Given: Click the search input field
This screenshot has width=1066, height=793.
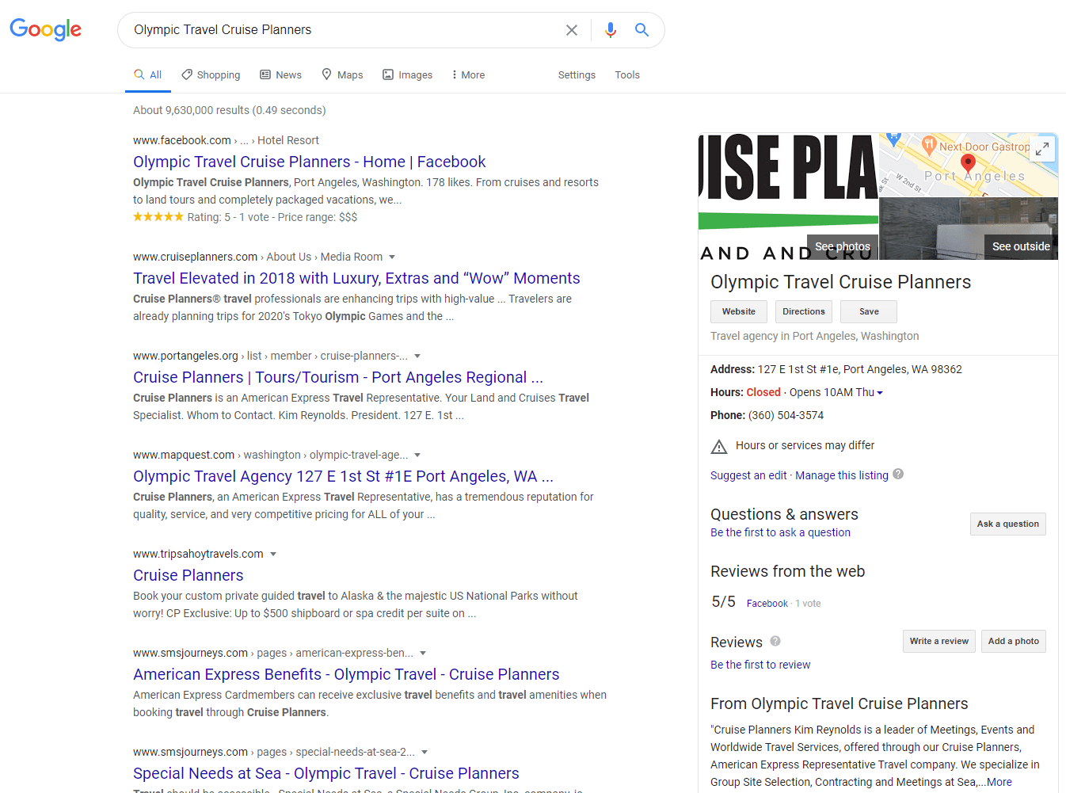Looking at the screenshot, I should pyautogui.click(x=344, y=30).
